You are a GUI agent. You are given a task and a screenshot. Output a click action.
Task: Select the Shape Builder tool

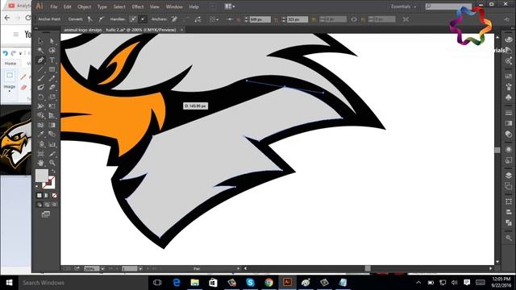[x=40, y=115]
